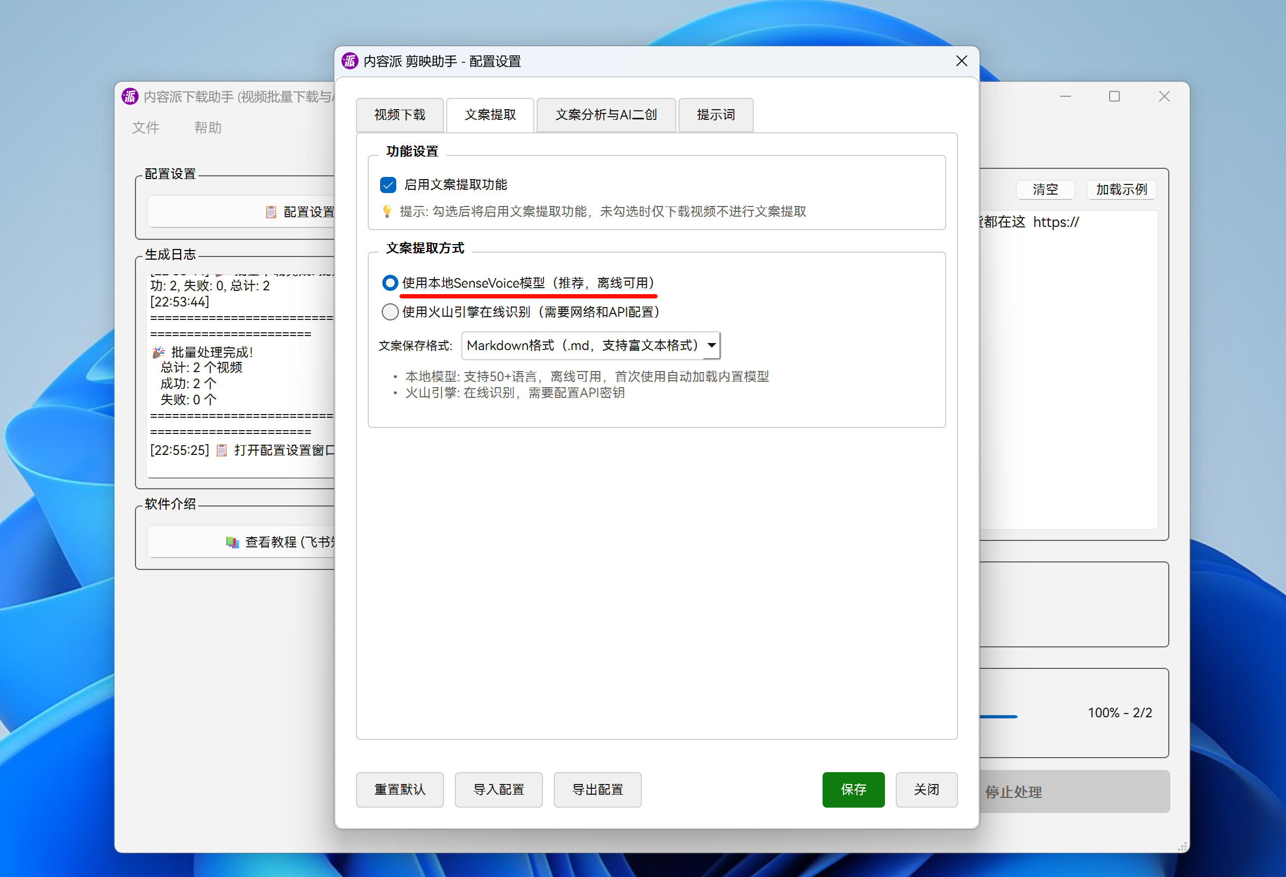
Task: Select 火山引擎在线识别 radio option
Action: (x=390, y=312)
